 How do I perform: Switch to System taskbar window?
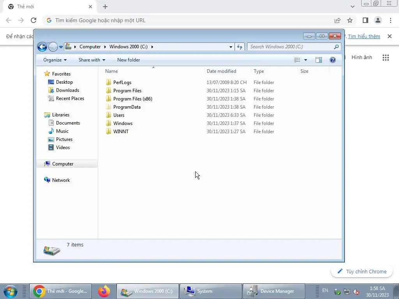210,291
